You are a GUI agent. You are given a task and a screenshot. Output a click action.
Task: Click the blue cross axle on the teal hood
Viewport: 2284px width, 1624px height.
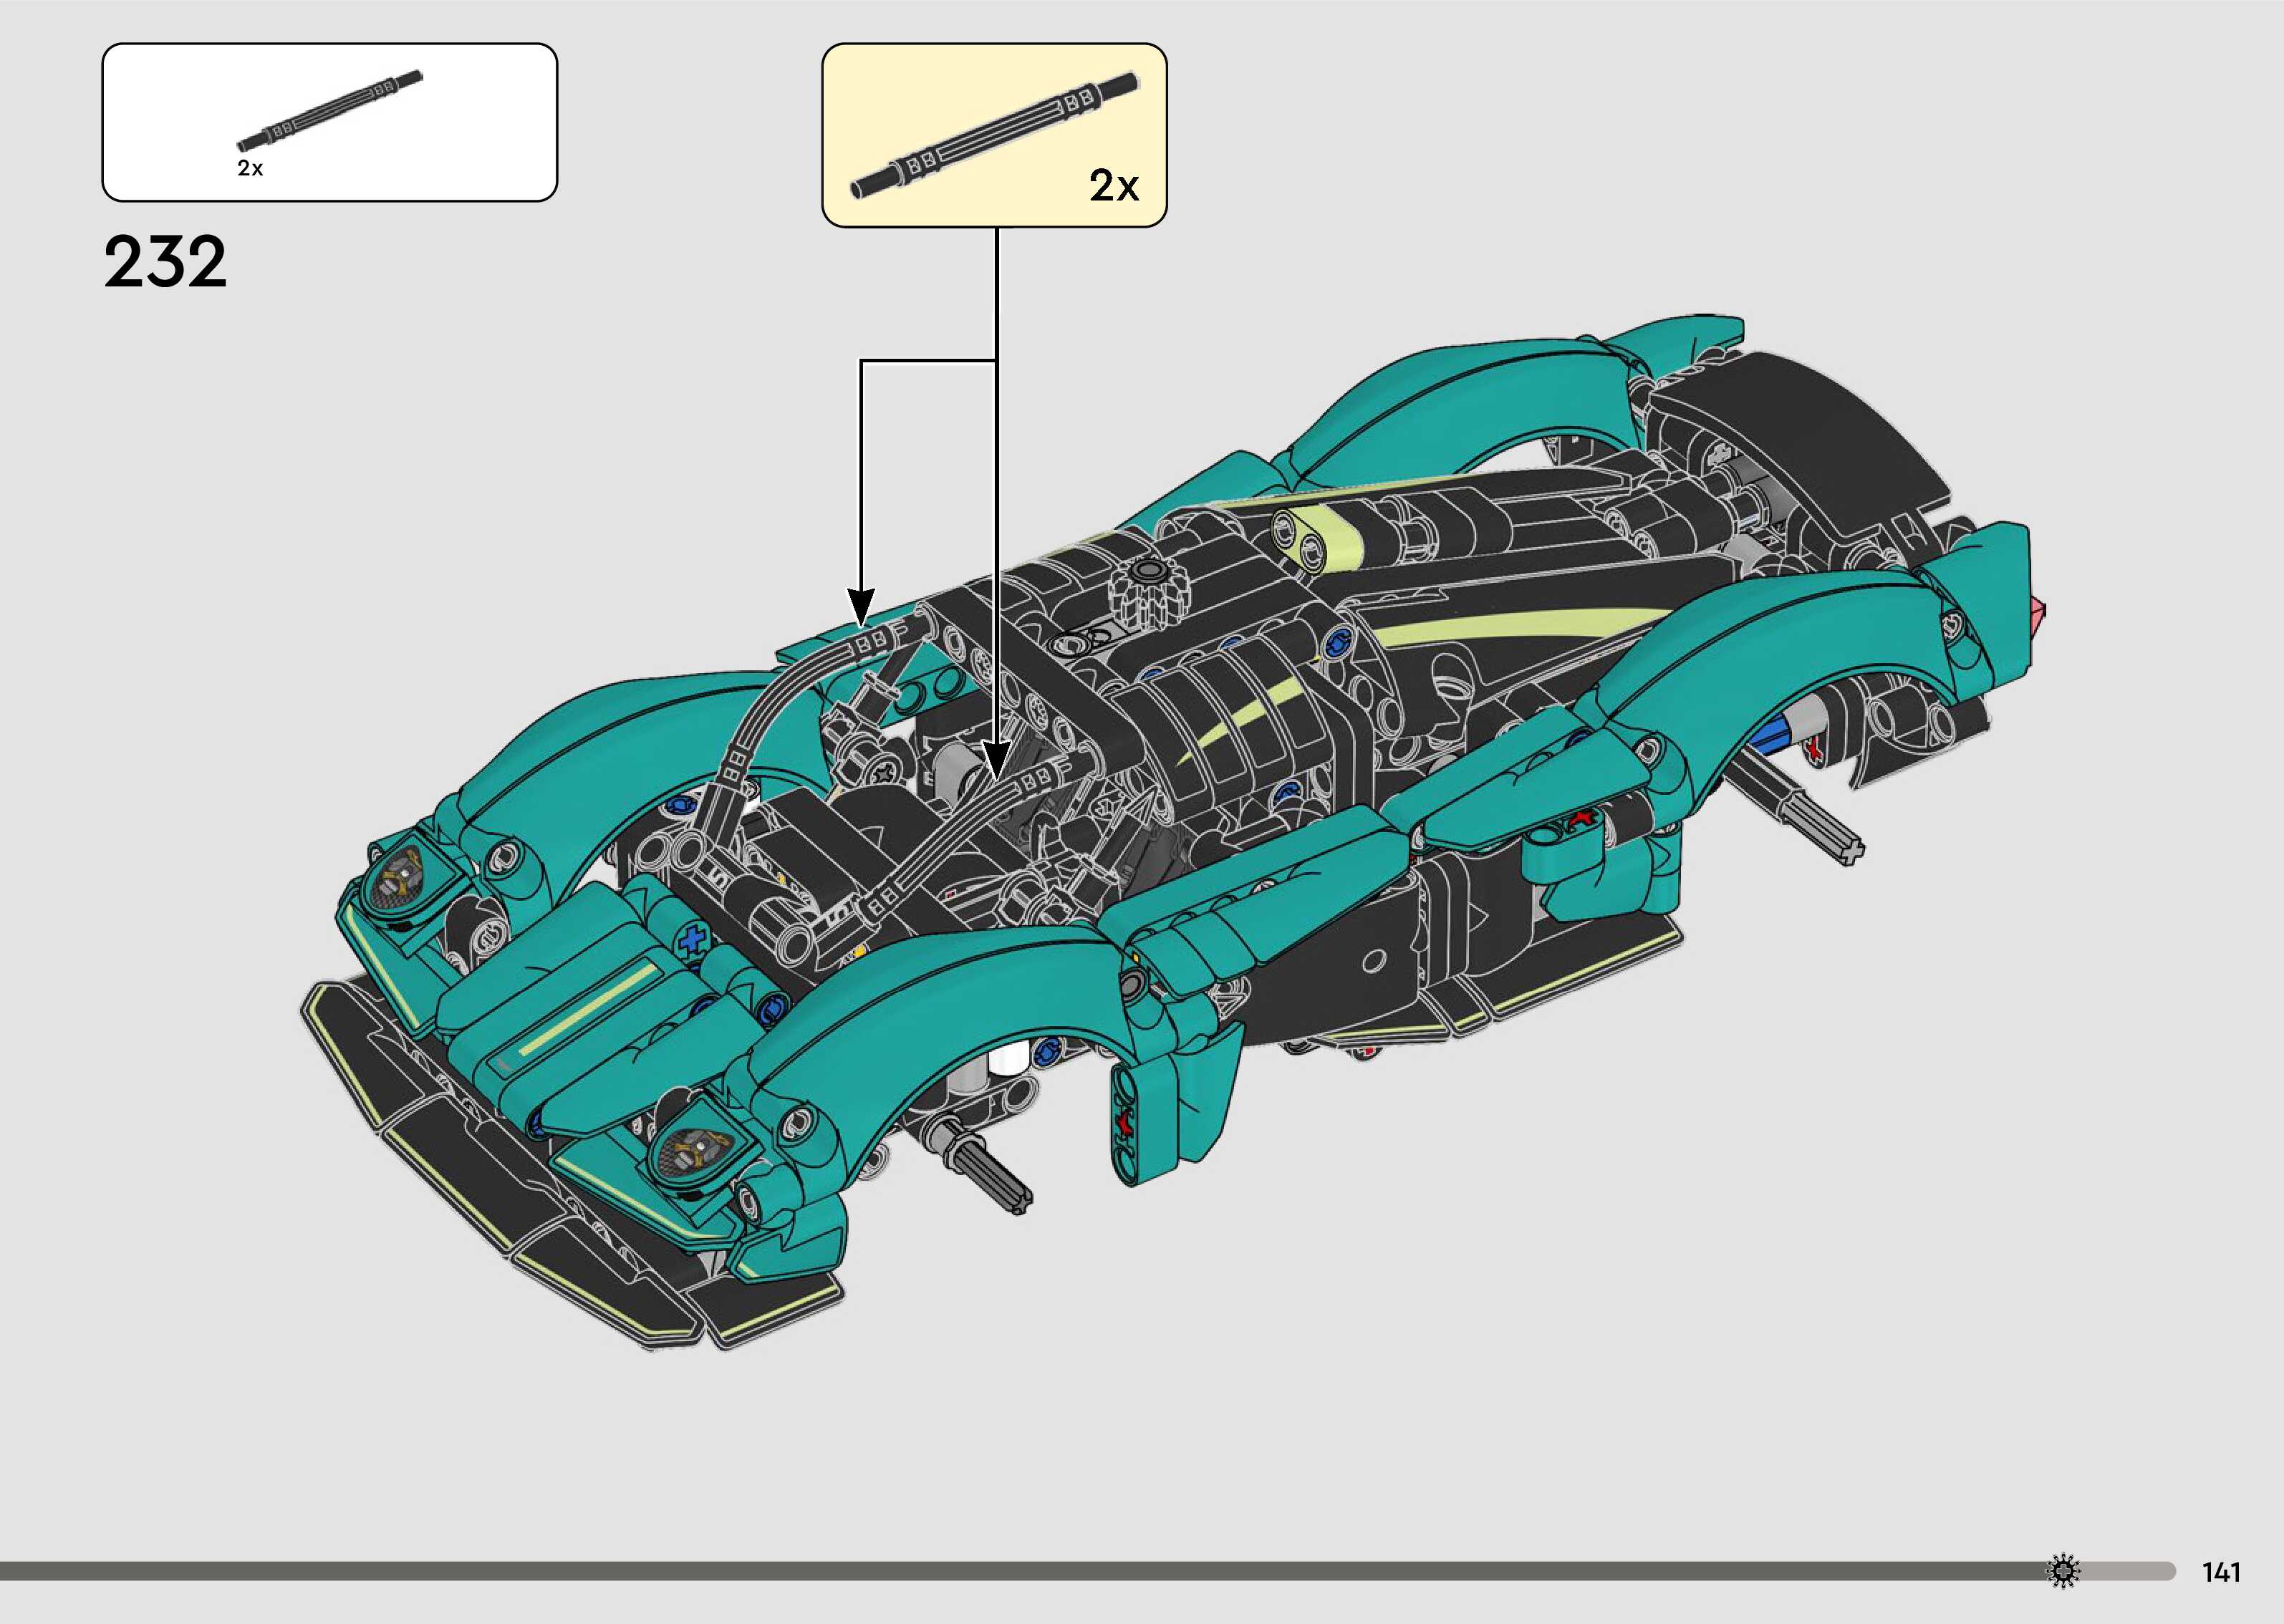click(691, 940)
